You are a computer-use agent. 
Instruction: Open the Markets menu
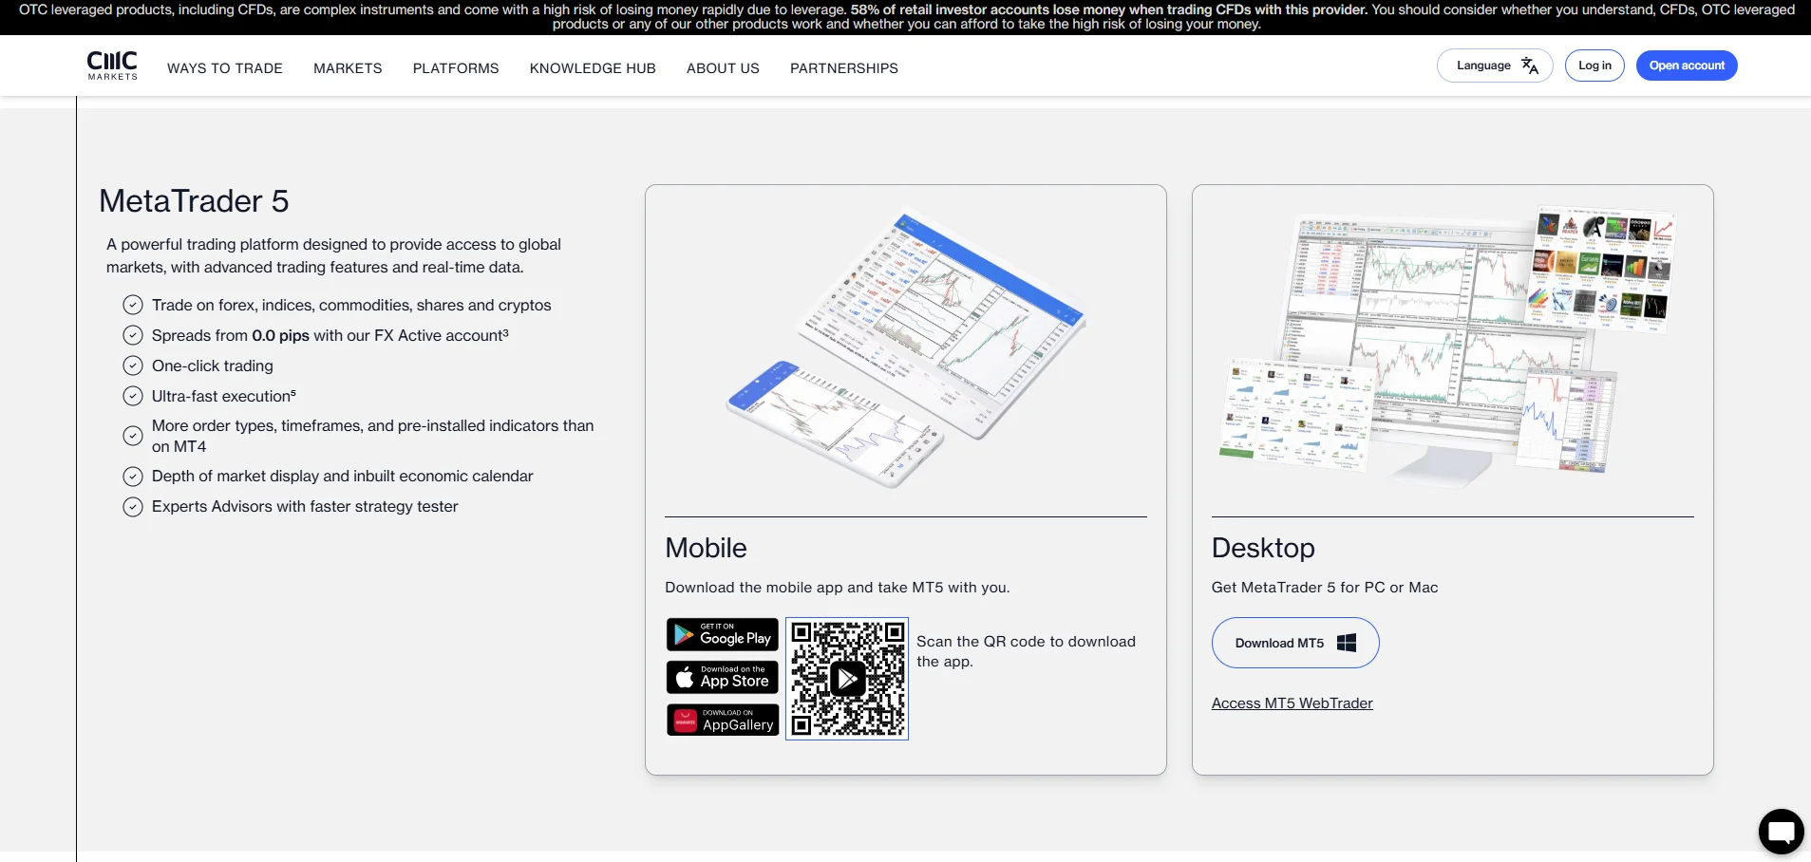pos(348,68)
